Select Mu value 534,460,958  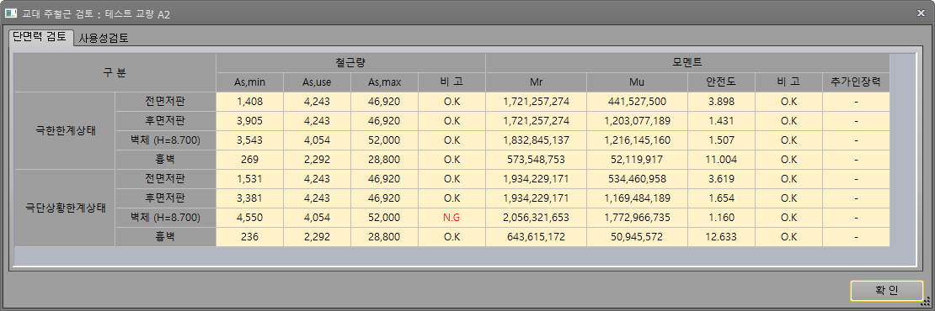click(x=637, y=179)
